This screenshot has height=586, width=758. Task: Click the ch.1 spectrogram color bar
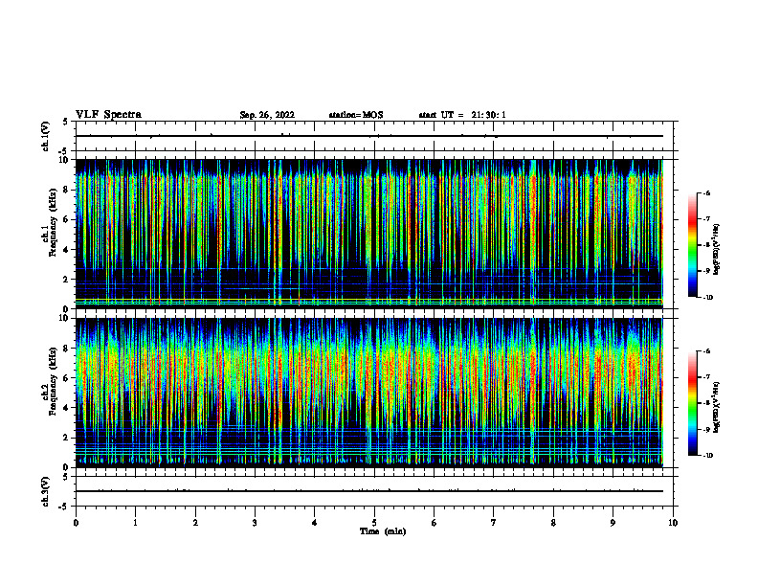click(x=692, y=245)
